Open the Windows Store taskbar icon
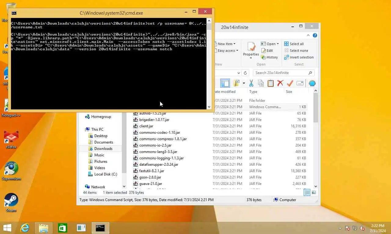The width and height of the screenshot is (391, 234). click(x=63, y=228)
